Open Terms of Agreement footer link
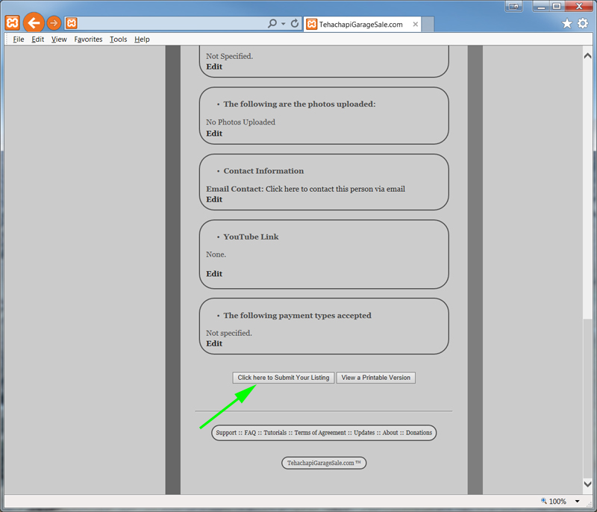This screenshot has height=512, width=597. pos(320,433)
